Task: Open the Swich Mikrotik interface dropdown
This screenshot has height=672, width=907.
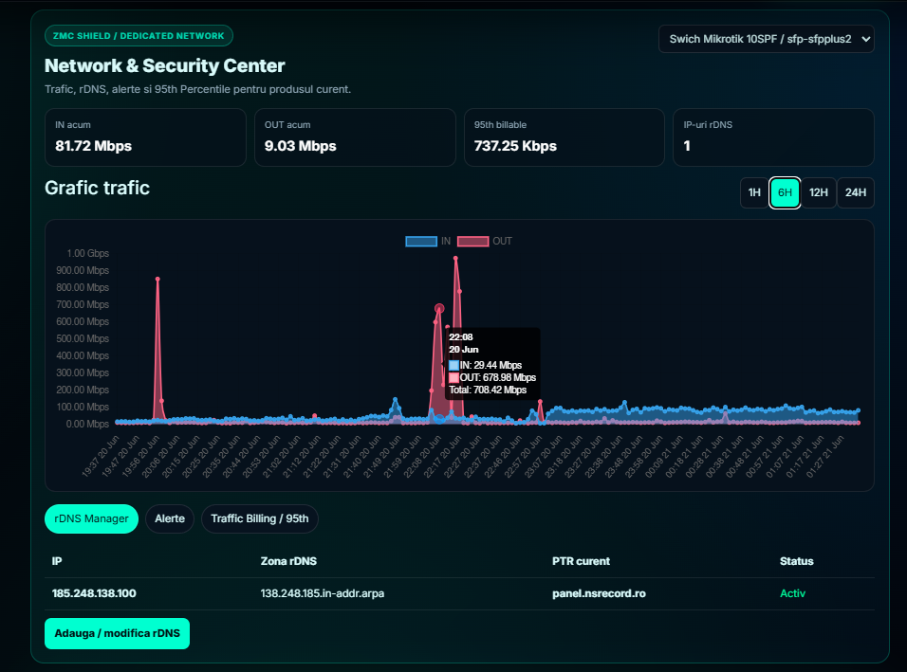Action: pyautogui.click(x=766, y=39)
